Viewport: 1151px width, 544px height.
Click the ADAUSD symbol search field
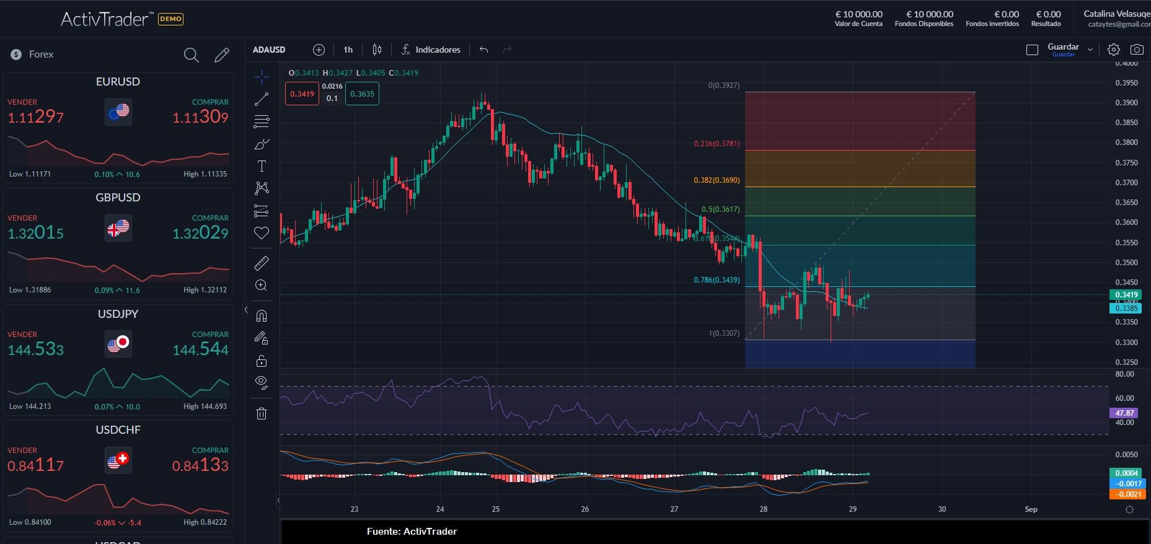pos(269,50)
